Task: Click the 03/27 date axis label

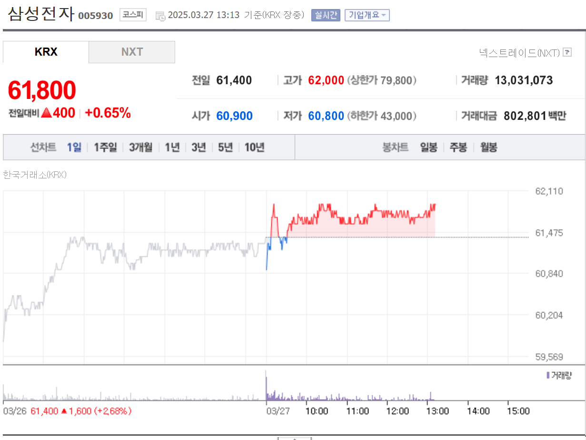Action: 278,411
